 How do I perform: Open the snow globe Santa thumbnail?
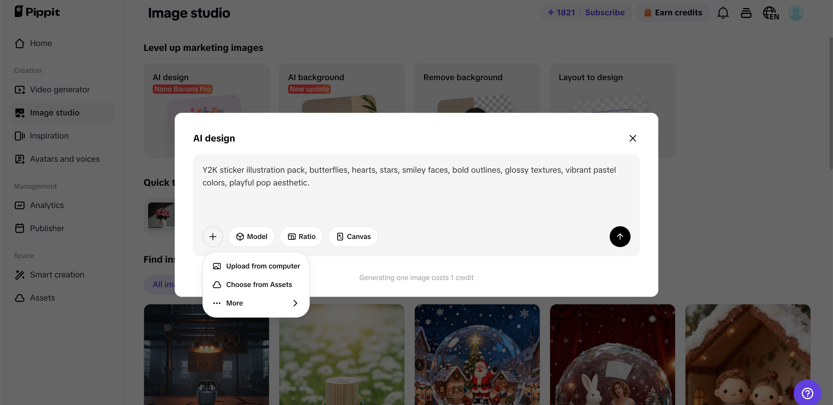[x=477, y=354]
